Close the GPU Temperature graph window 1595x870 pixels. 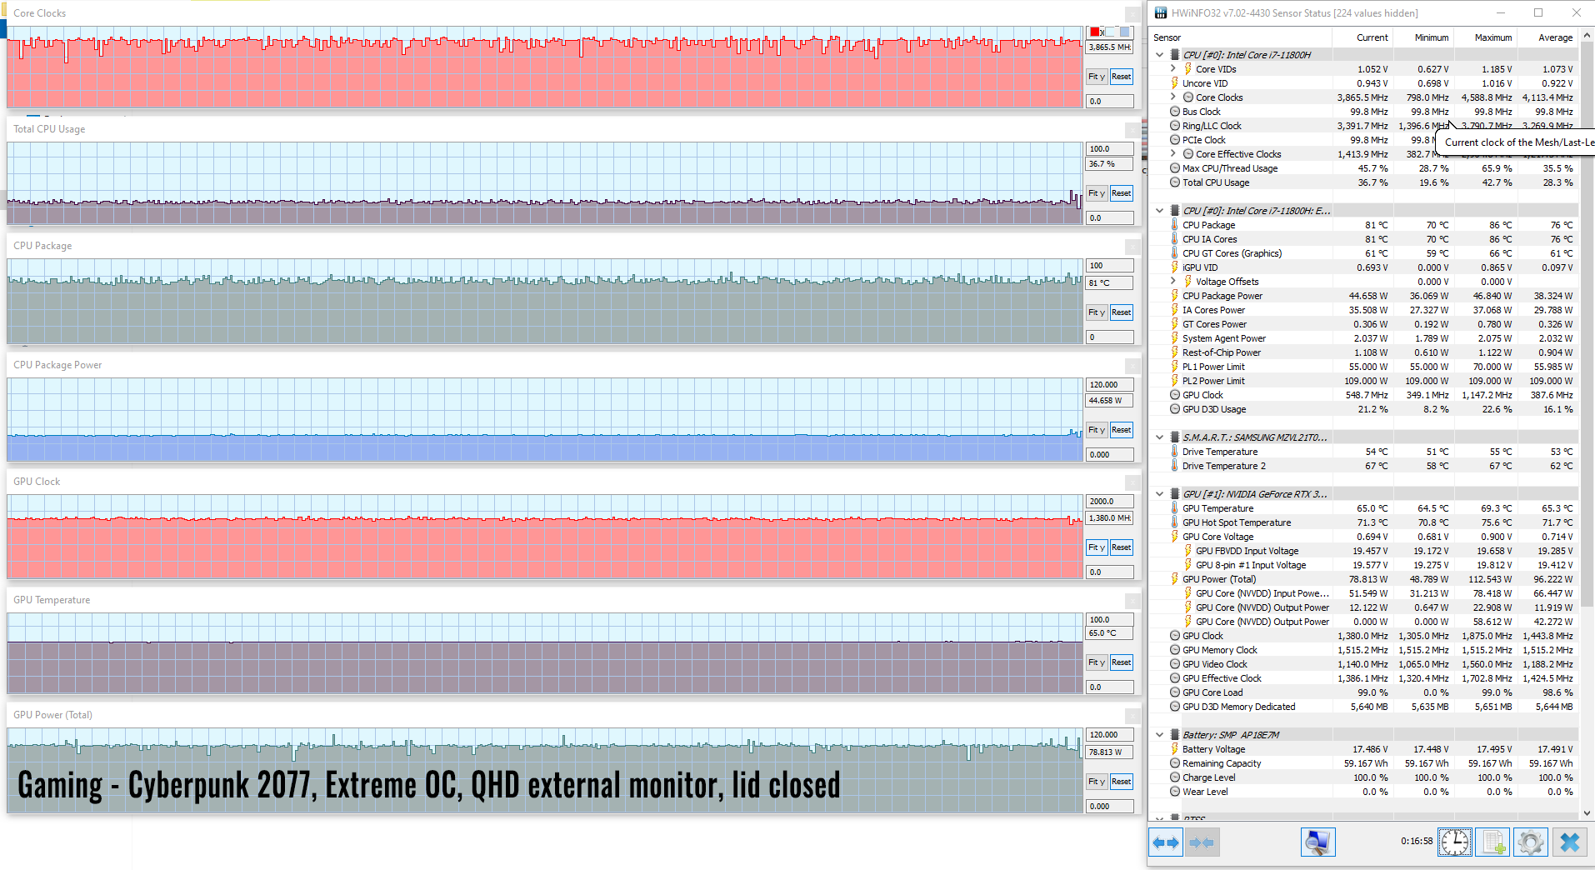1132,601
